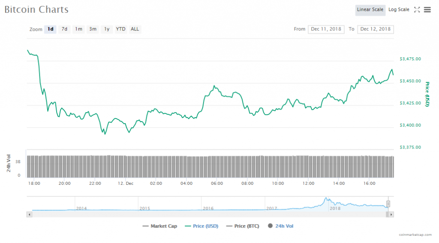This screenshot has height=243, width=439.
Task: Set zoom to 1m
Action: coord(78,29)
